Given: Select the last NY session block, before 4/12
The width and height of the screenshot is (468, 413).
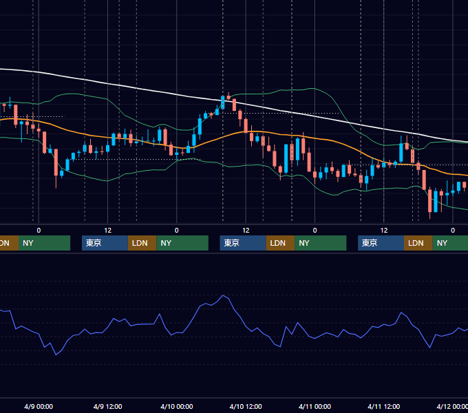Looking at the screenshot, I should (450, 243).
